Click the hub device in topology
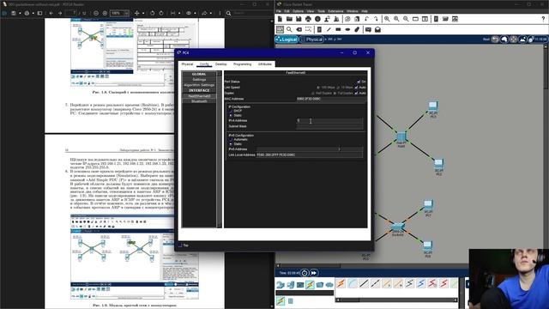Screen dimensions: 549x309 coord(401,137)
